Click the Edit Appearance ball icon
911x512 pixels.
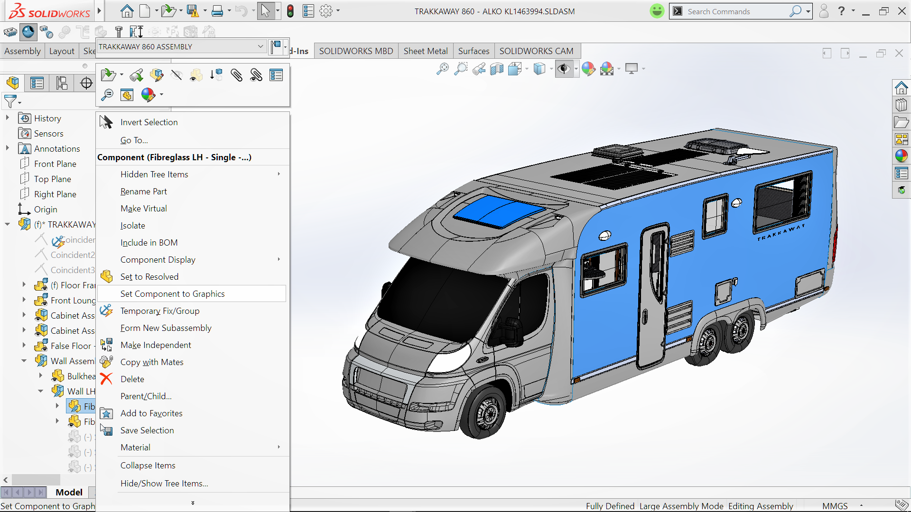[x=588, y=69]
